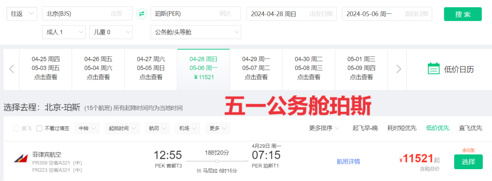Click the ¥11521 red flight price
This screenshot has width=492, height=181.
click(x=416, y=159)
